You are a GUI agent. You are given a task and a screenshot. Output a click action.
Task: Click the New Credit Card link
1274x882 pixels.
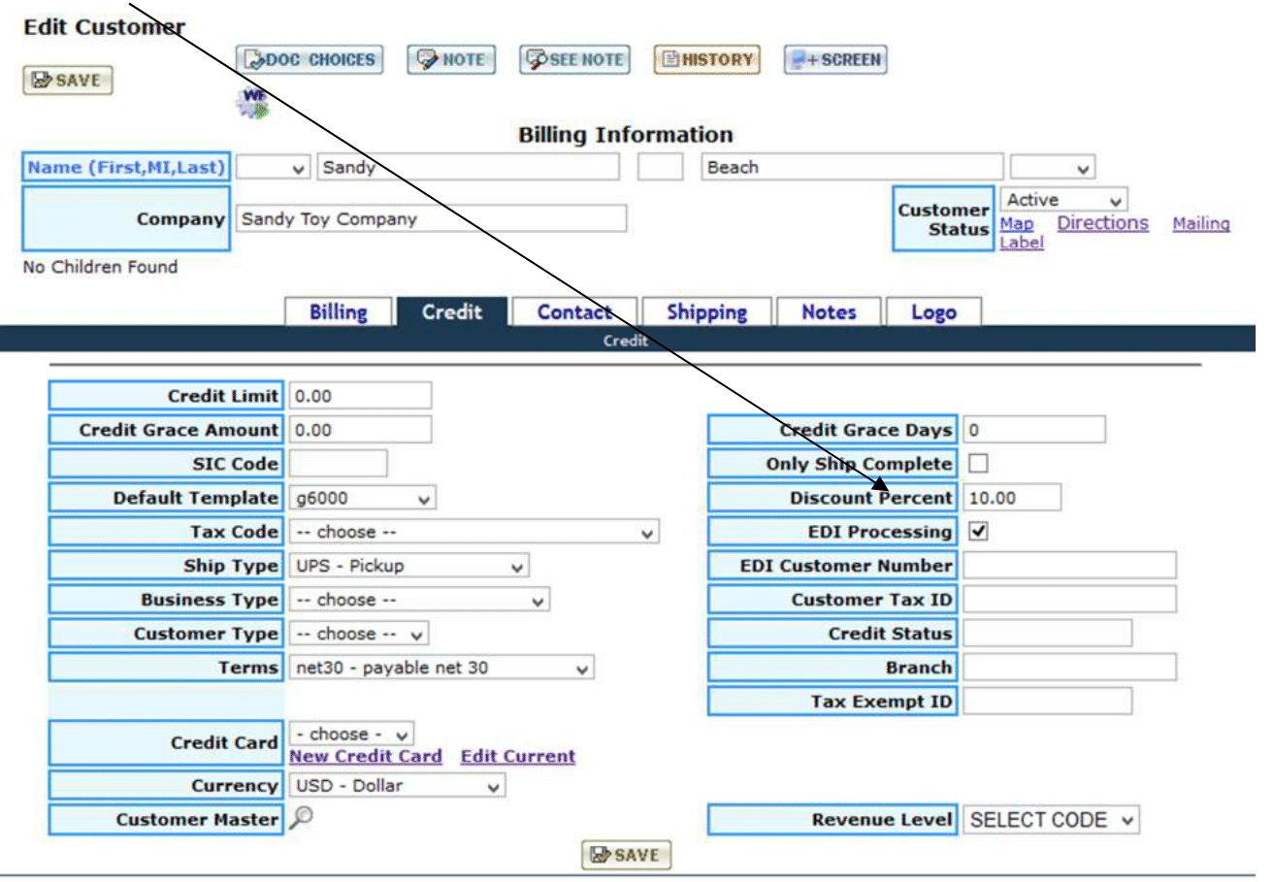tap(366, 756)
